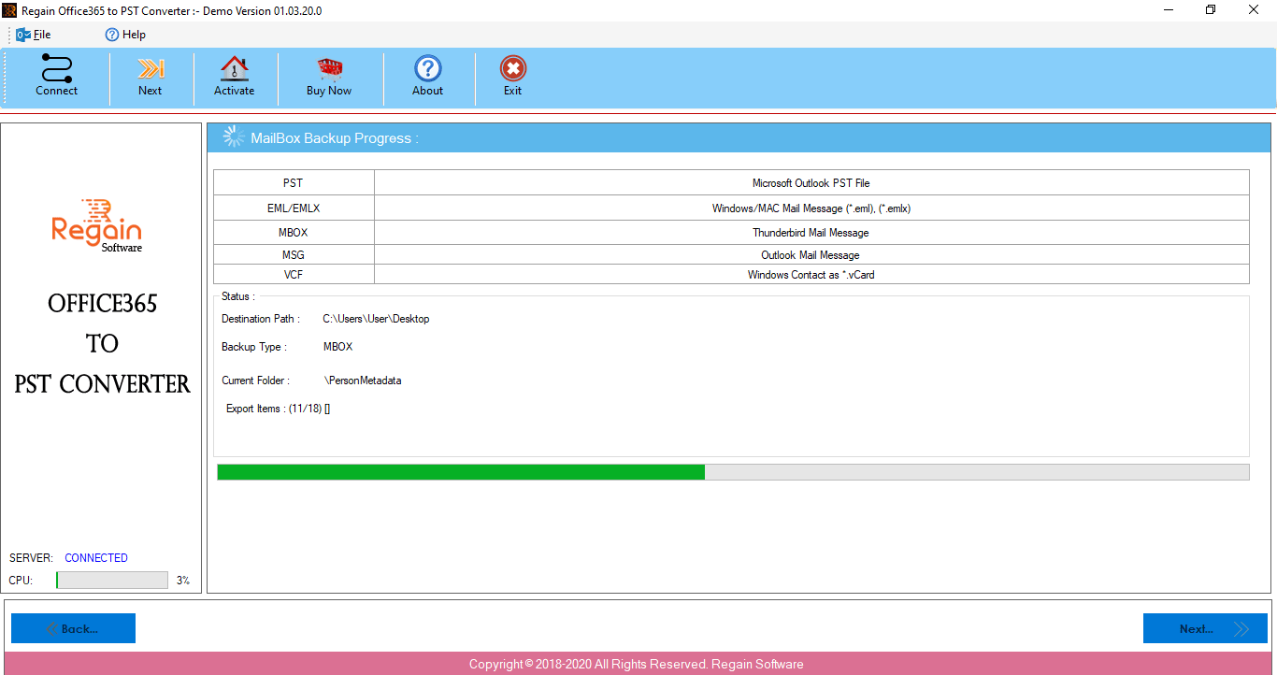Click the current folder \PersonMetadata
Image resolution: width=1277 pixels, height=675 pixels.
(363, 381)
